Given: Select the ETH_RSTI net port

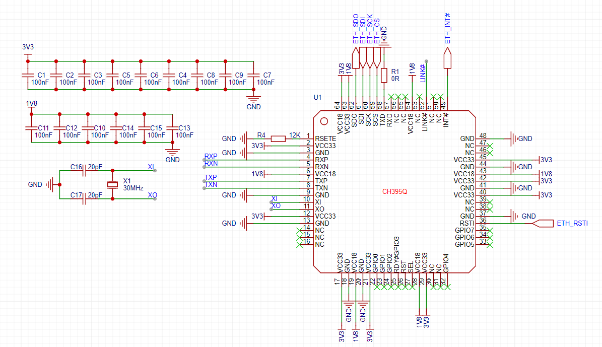Looking at the screenshot, I should pyautogui.click(x=543, y=224).
